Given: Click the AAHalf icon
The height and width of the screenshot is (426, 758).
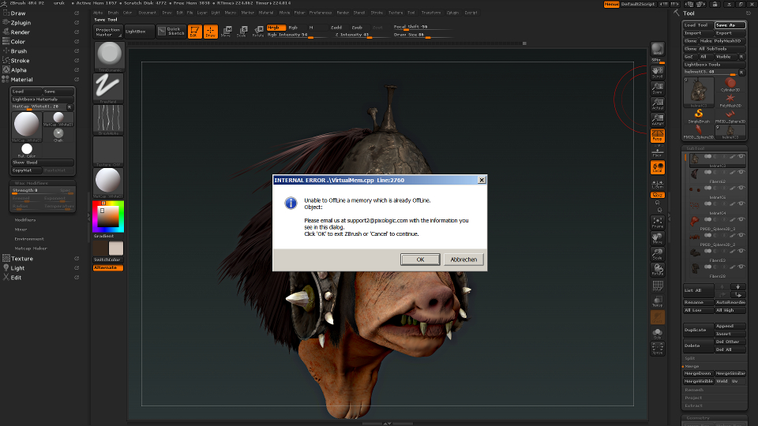Looking at the screenshot, I should coord(658,119).
